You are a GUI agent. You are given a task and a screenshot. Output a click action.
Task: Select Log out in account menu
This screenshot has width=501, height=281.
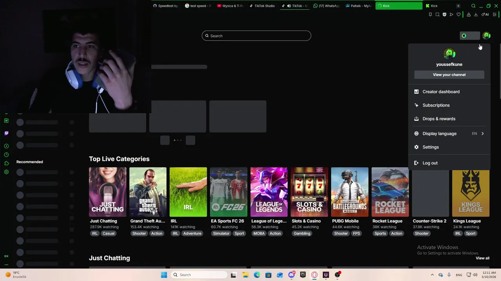click(x=449, y=163)
